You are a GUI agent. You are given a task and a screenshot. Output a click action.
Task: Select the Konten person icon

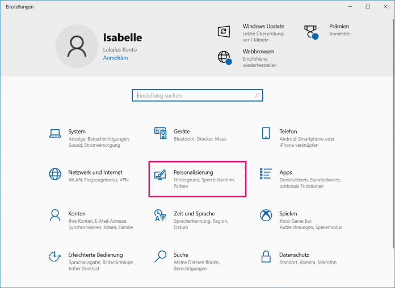pyautogui.click(x=55, y=215)
